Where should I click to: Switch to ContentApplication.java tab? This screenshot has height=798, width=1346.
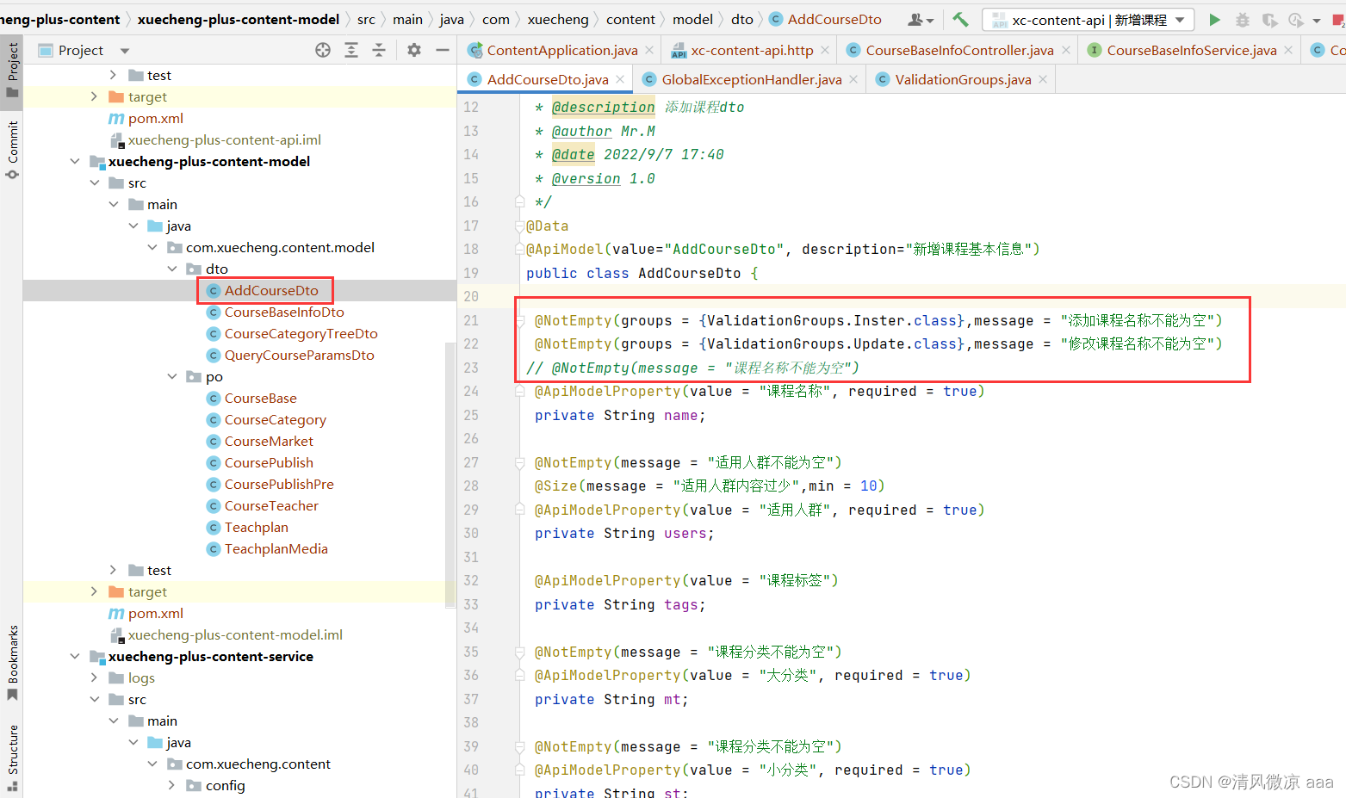(561, 50)
